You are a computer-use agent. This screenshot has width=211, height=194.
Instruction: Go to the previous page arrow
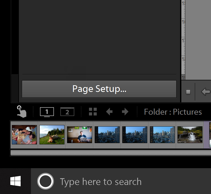pyautogui.click(x=109, y=112)
